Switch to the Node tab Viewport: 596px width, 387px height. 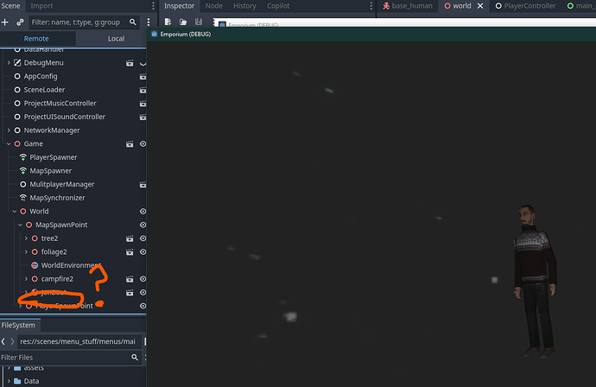213,6
